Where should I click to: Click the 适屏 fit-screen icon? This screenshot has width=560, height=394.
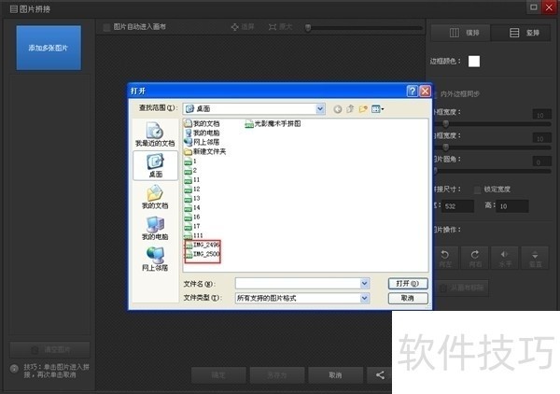click(x=234, y=27)
